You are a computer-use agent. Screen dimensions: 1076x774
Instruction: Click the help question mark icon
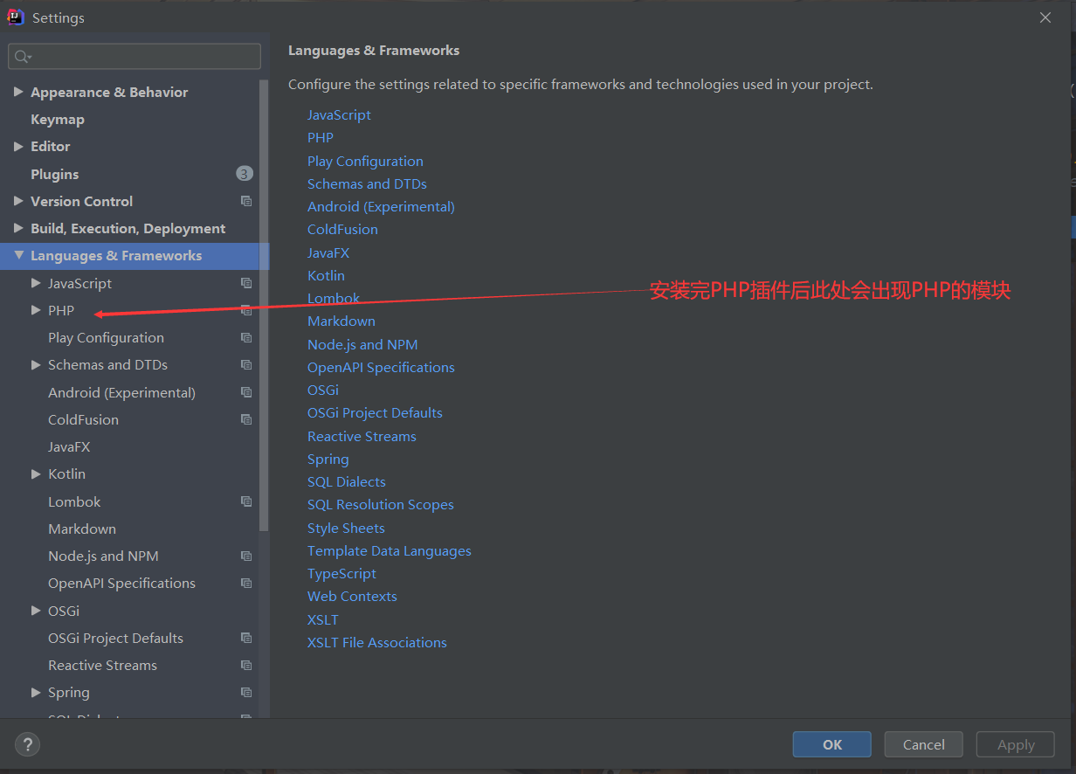(x=27, y=744)
